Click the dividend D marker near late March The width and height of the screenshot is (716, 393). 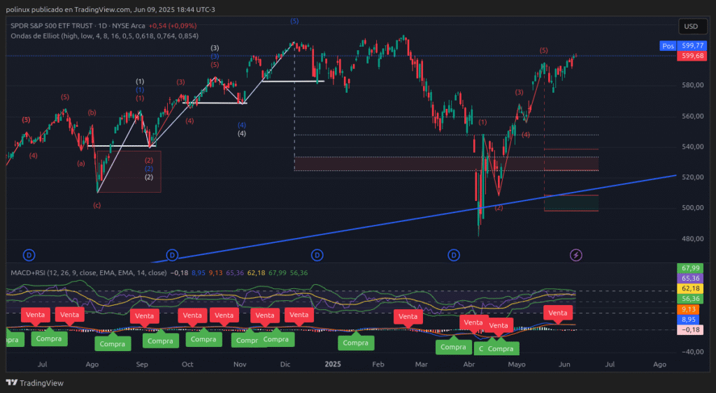tap(453, 255)
